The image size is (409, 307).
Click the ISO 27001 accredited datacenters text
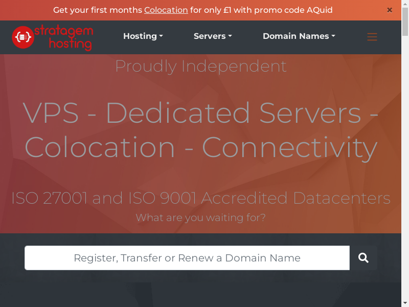201,198
